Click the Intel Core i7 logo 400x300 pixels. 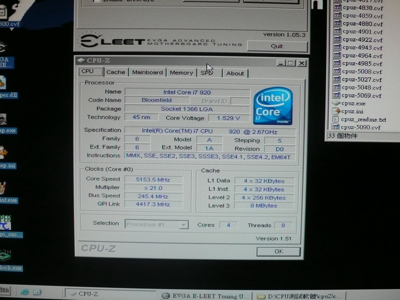[273, 106]
